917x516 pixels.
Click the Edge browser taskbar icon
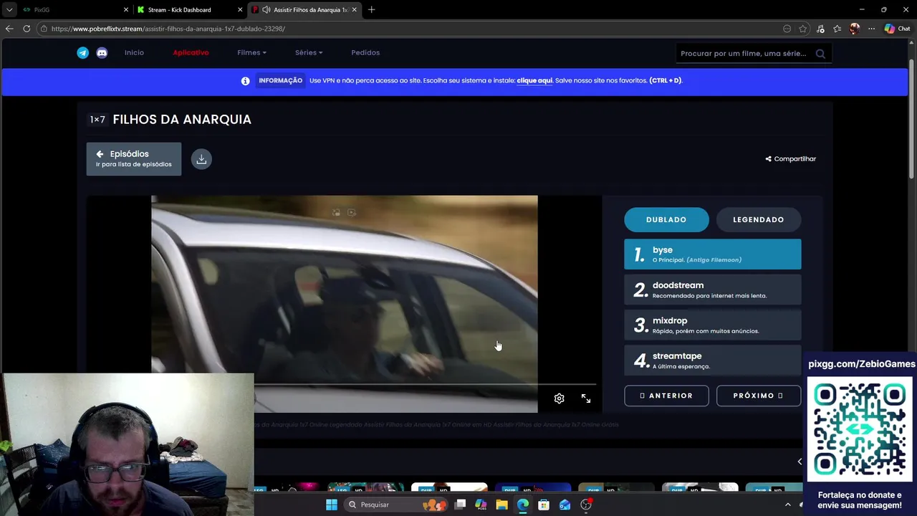click(523, 505)
